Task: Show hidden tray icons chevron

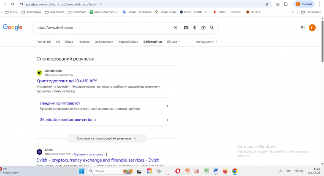Action: tap(281, 171)
